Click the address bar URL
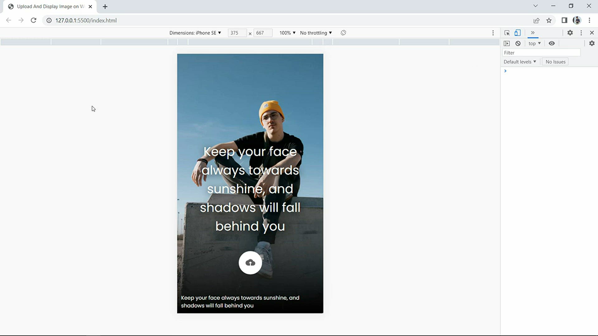The width and height of the screenshot is (598, 336). coord(86,20)
